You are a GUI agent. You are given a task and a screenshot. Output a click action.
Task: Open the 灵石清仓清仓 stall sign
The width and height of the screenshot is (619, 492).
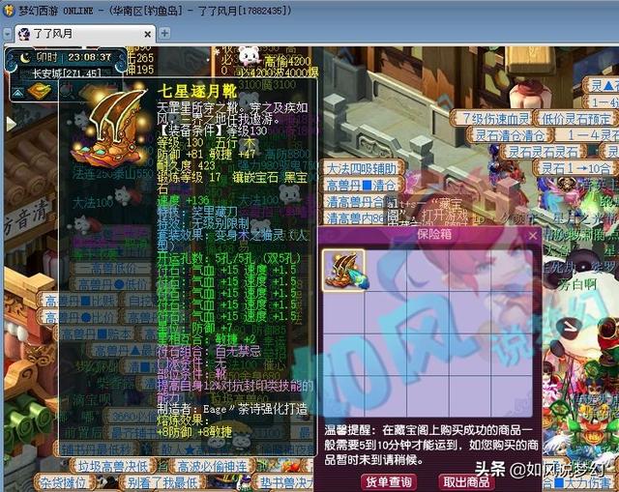tap(510, 135)
